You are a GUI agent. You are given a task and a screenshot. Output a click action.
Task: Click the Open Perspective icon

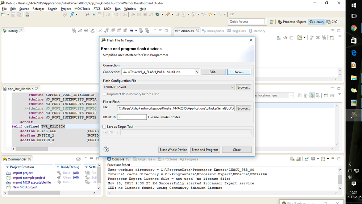click(x=272, y=22)
